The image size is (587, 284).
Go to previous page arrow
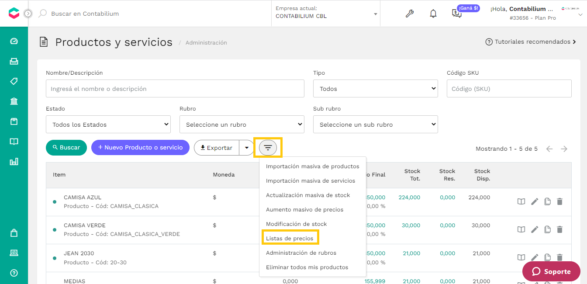549,149
